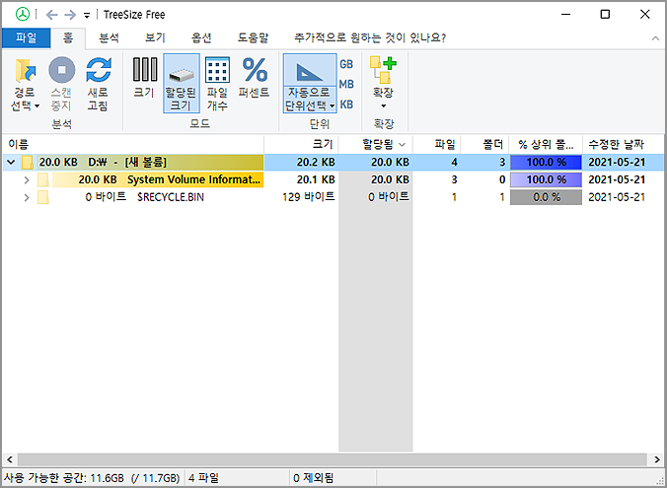Select the System Volume Information row
667x488 pixels.
pos(333,179)
